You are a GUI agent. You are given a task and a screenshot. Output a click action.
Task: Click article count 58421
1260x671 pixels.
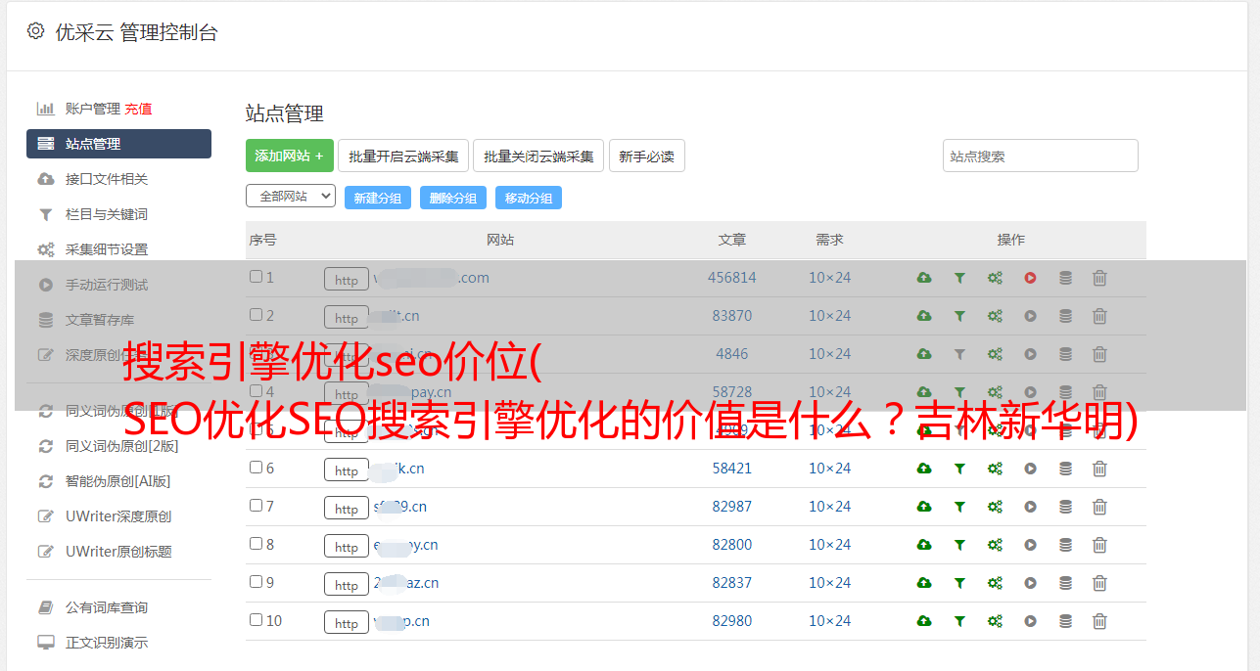[x=732, y=469]
